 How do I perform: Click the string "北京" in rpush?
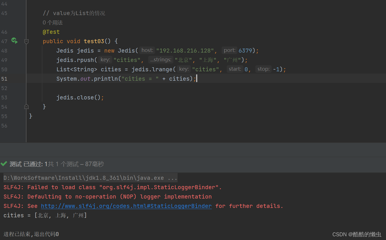(183, 60)
